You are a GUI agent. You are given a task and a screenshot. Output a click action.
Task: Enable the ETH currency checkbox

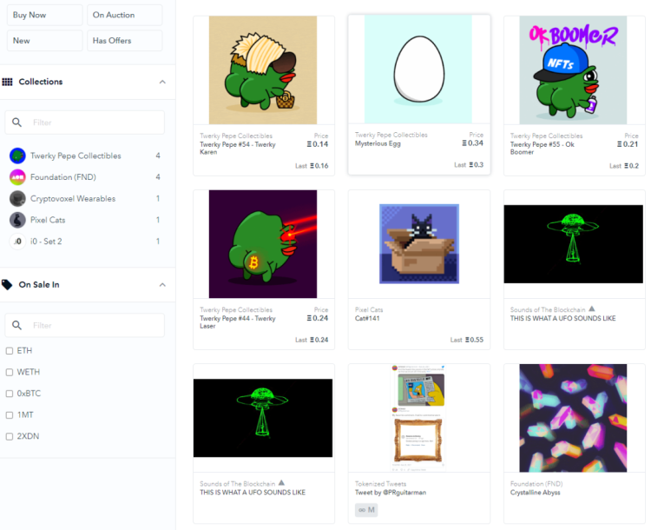10,351
